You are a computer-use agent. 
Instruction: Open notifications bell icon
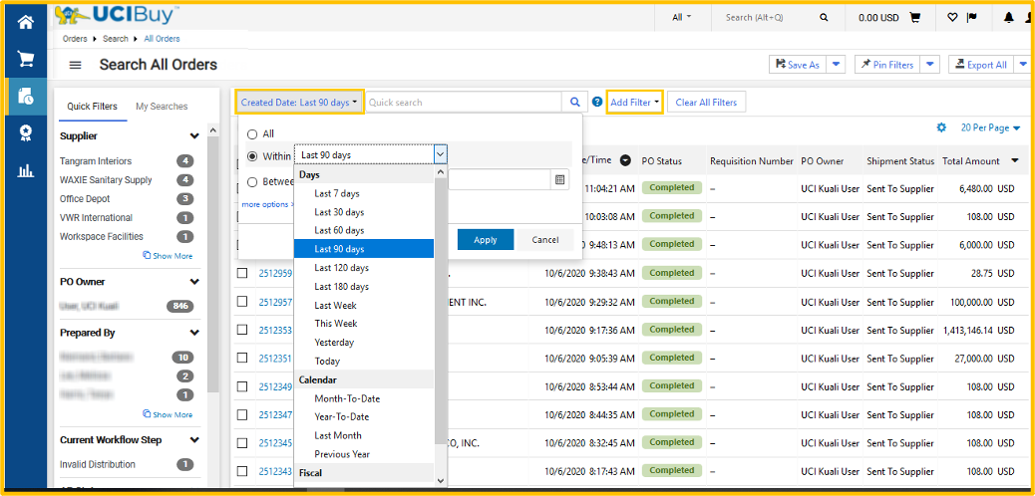click(x=1009, y=18)
